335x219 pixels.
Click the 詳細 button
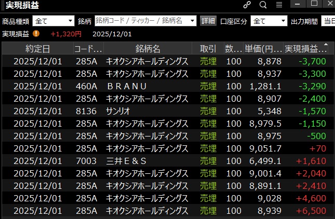(208, 21)
